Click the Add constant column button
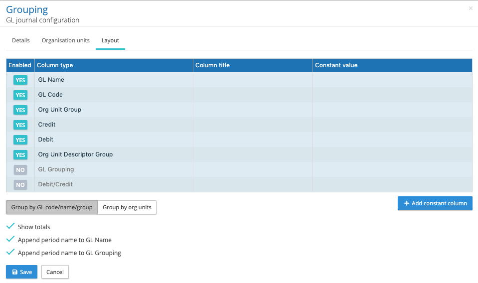This screenshot has width=478, height=283. [435, 203]
